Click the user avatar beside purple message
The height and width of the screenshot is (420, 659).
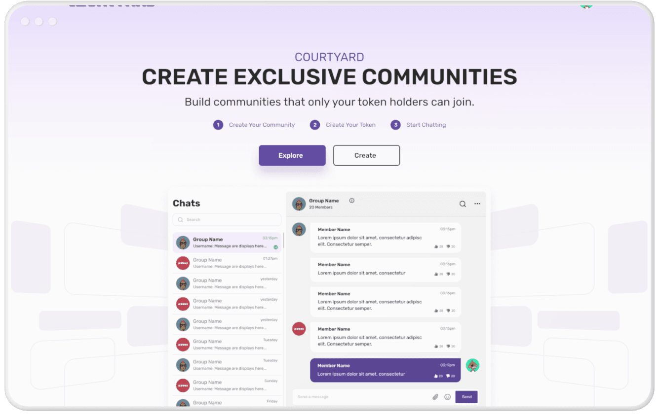pos(472,365)
